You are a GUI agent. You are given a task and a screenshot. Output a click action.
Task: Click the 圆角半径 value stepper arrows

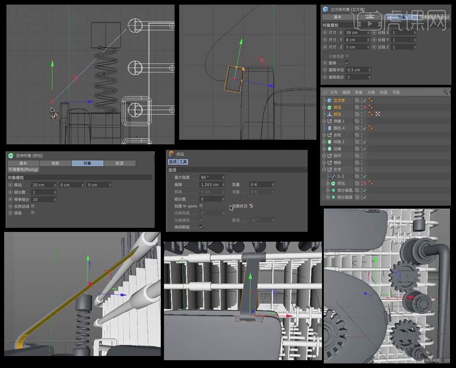[369, 70]
